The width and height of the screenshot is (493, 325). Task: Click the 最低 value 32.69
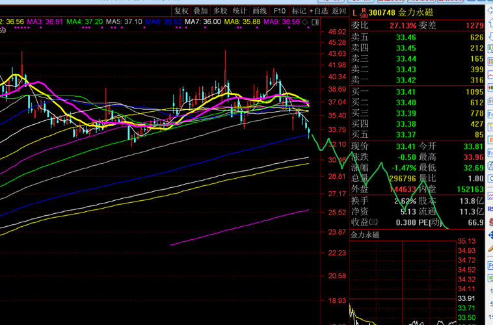[x=474, y=168]
